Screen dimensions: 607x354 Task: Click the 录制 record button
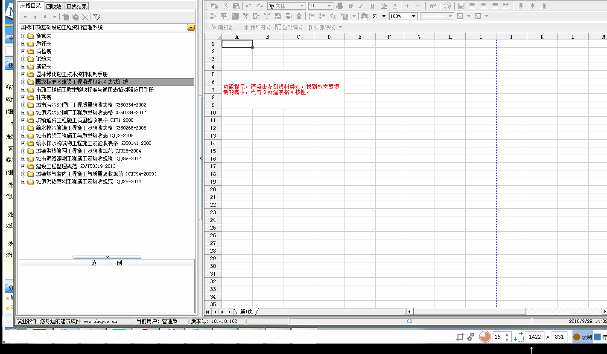point(582,337)
